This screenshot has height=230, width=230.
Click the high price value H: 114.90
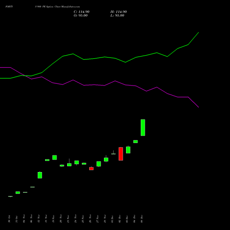pos(119,12)
